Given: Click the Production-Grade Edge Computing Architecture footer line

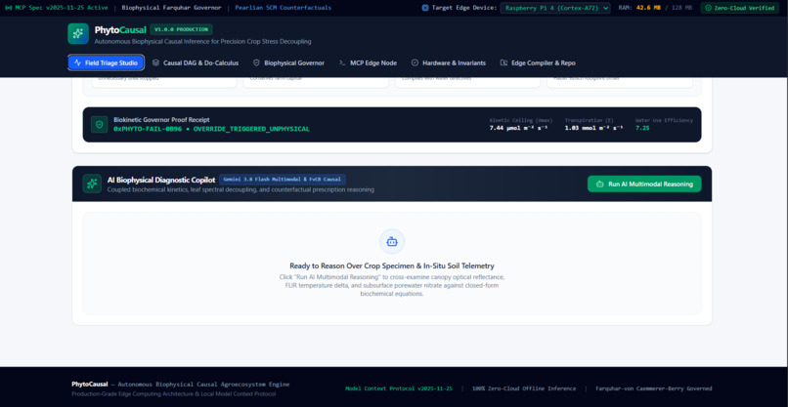Looking at the screenshot, I should [x=173, y=394].
